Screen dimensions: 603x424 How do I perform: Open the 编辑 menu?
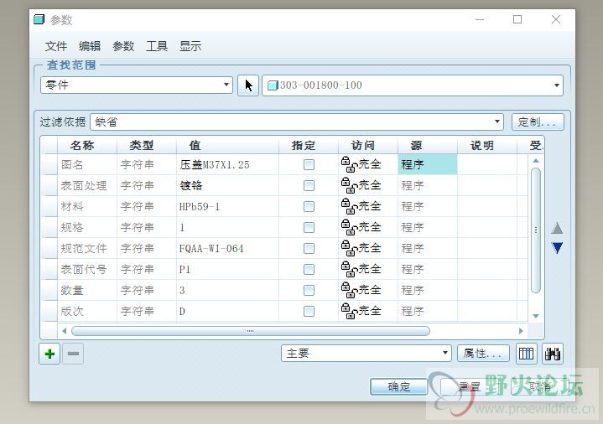pyautogui.click(x=90, y=46)
